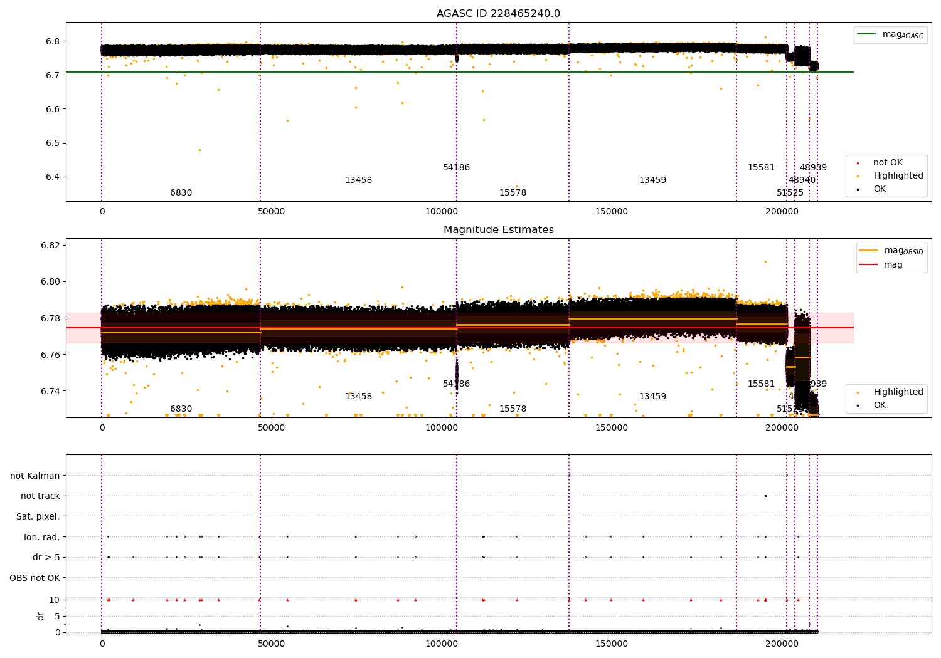The width and height of the screenshot is (941, 658).
Task: Click obsid label 6830 in top plot
Action: [x=181, y=193]
